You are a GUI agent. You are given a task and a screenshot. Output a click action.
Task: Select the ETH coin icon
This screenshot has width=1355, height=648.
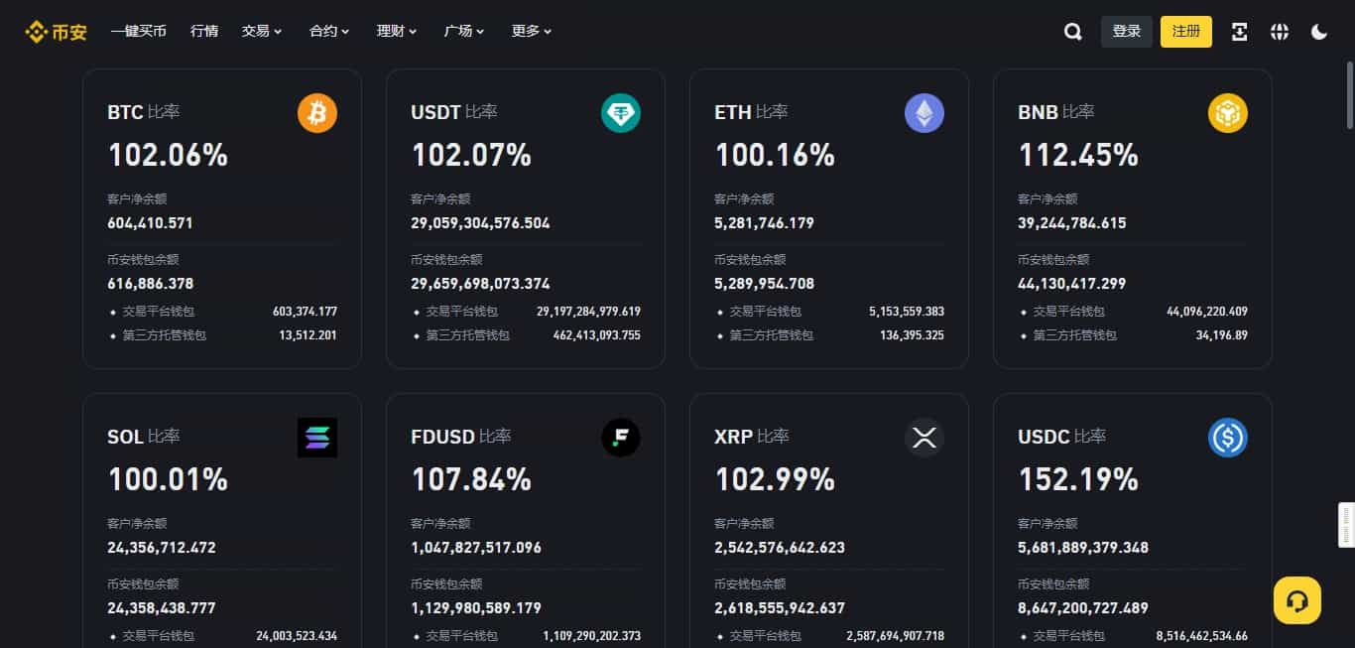click(x=924, y=112)
